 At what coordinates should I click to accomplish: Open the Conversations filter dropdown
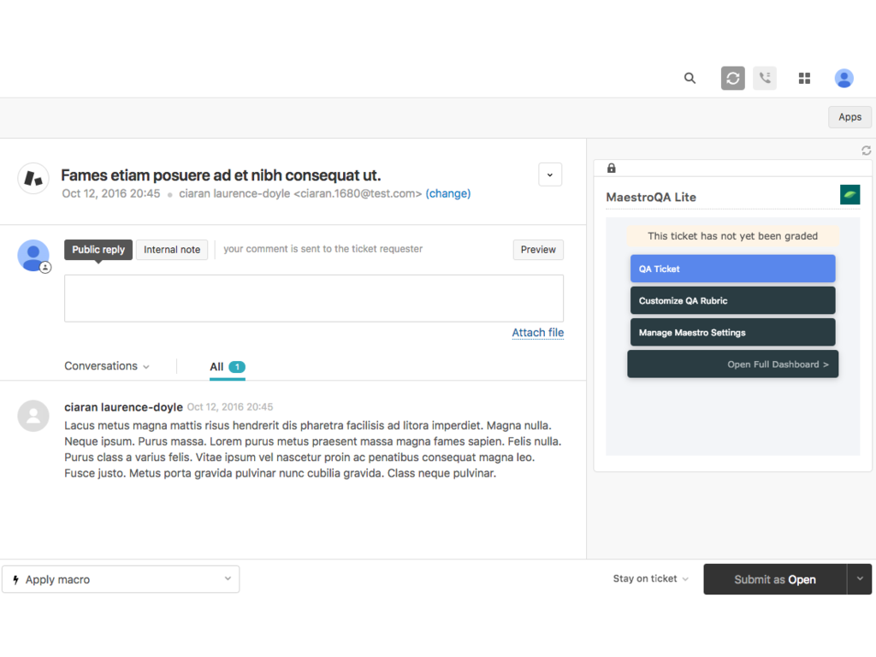click(106, 366)
